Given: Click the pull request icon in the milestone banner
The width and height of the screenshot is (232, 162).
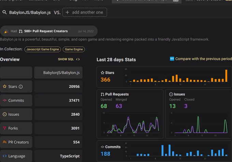Looking at the screenshot, I should [x=21, y=31].
